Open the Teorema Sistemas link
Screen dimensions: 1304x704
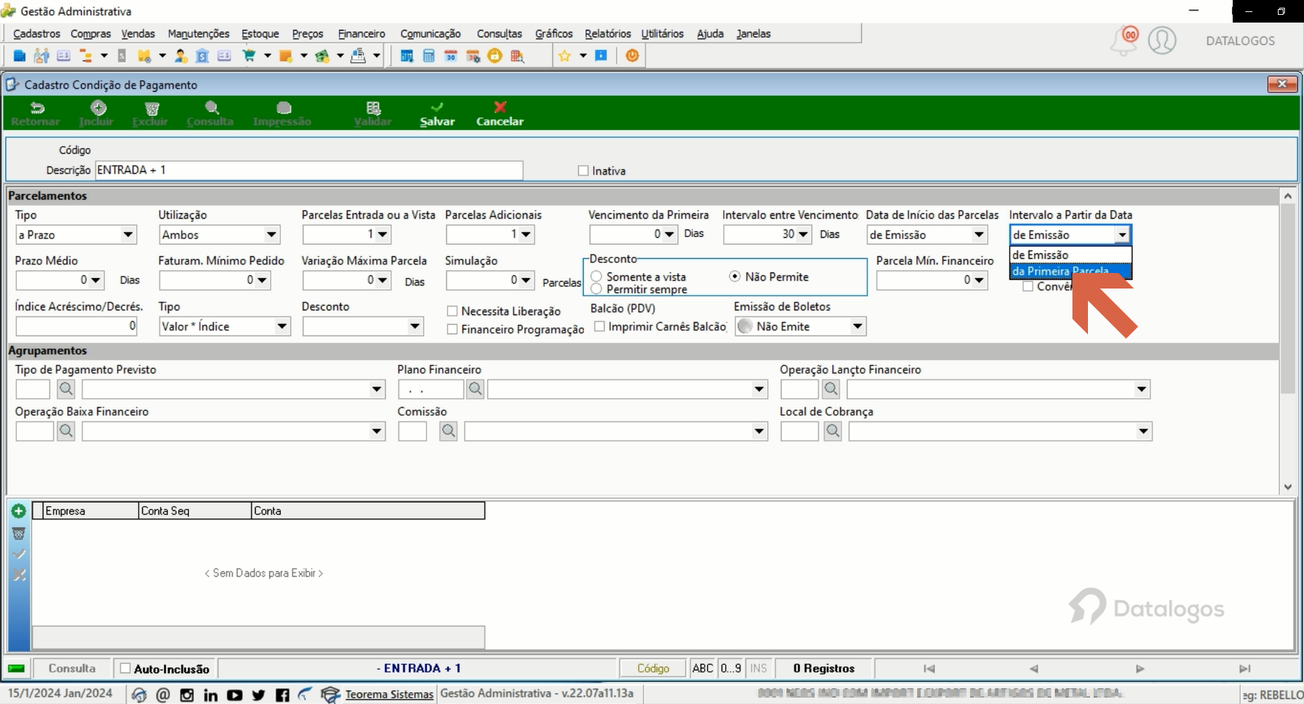[x=389, y=695]
